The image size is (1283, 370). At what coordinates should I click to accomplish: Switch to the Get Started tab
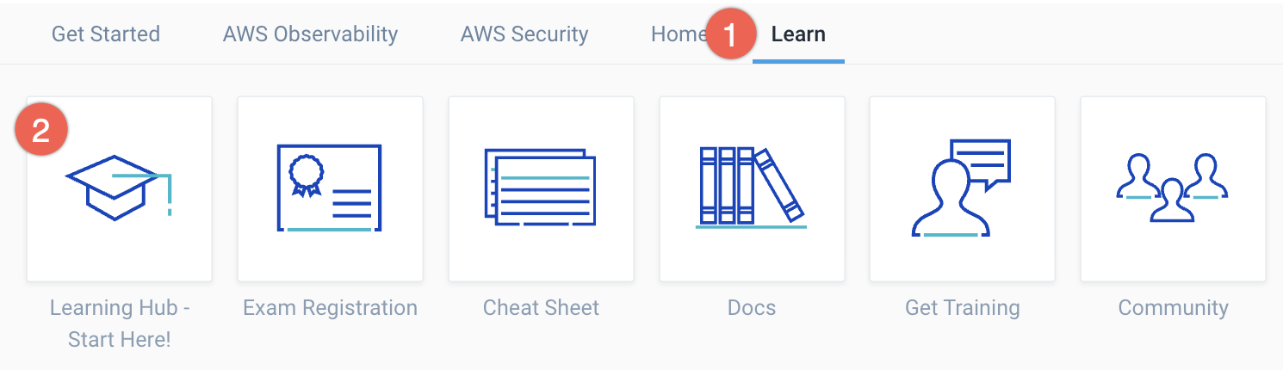tap(106, 34)
